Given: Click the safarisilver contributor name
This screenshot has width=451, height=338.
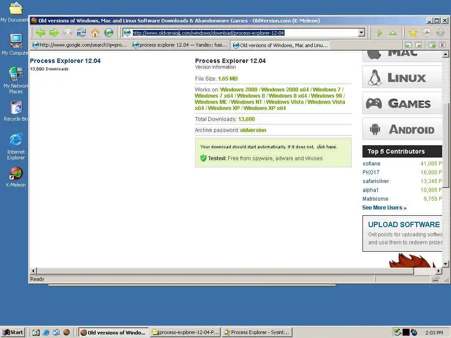Looking at the screenshot, I should coord(376,181).
